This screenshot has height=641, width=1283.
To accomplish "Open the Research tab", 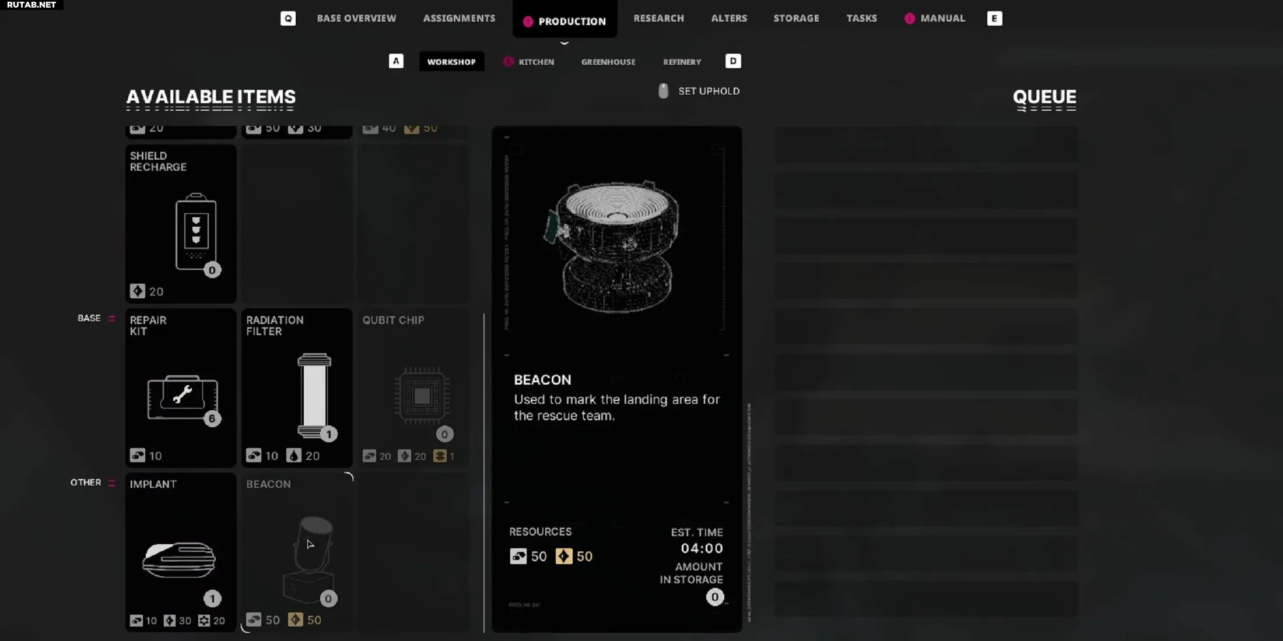I will tap(658, 18).
